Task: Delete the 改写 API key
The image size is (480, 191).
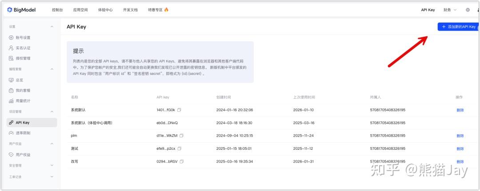Action: click(460, 162)
